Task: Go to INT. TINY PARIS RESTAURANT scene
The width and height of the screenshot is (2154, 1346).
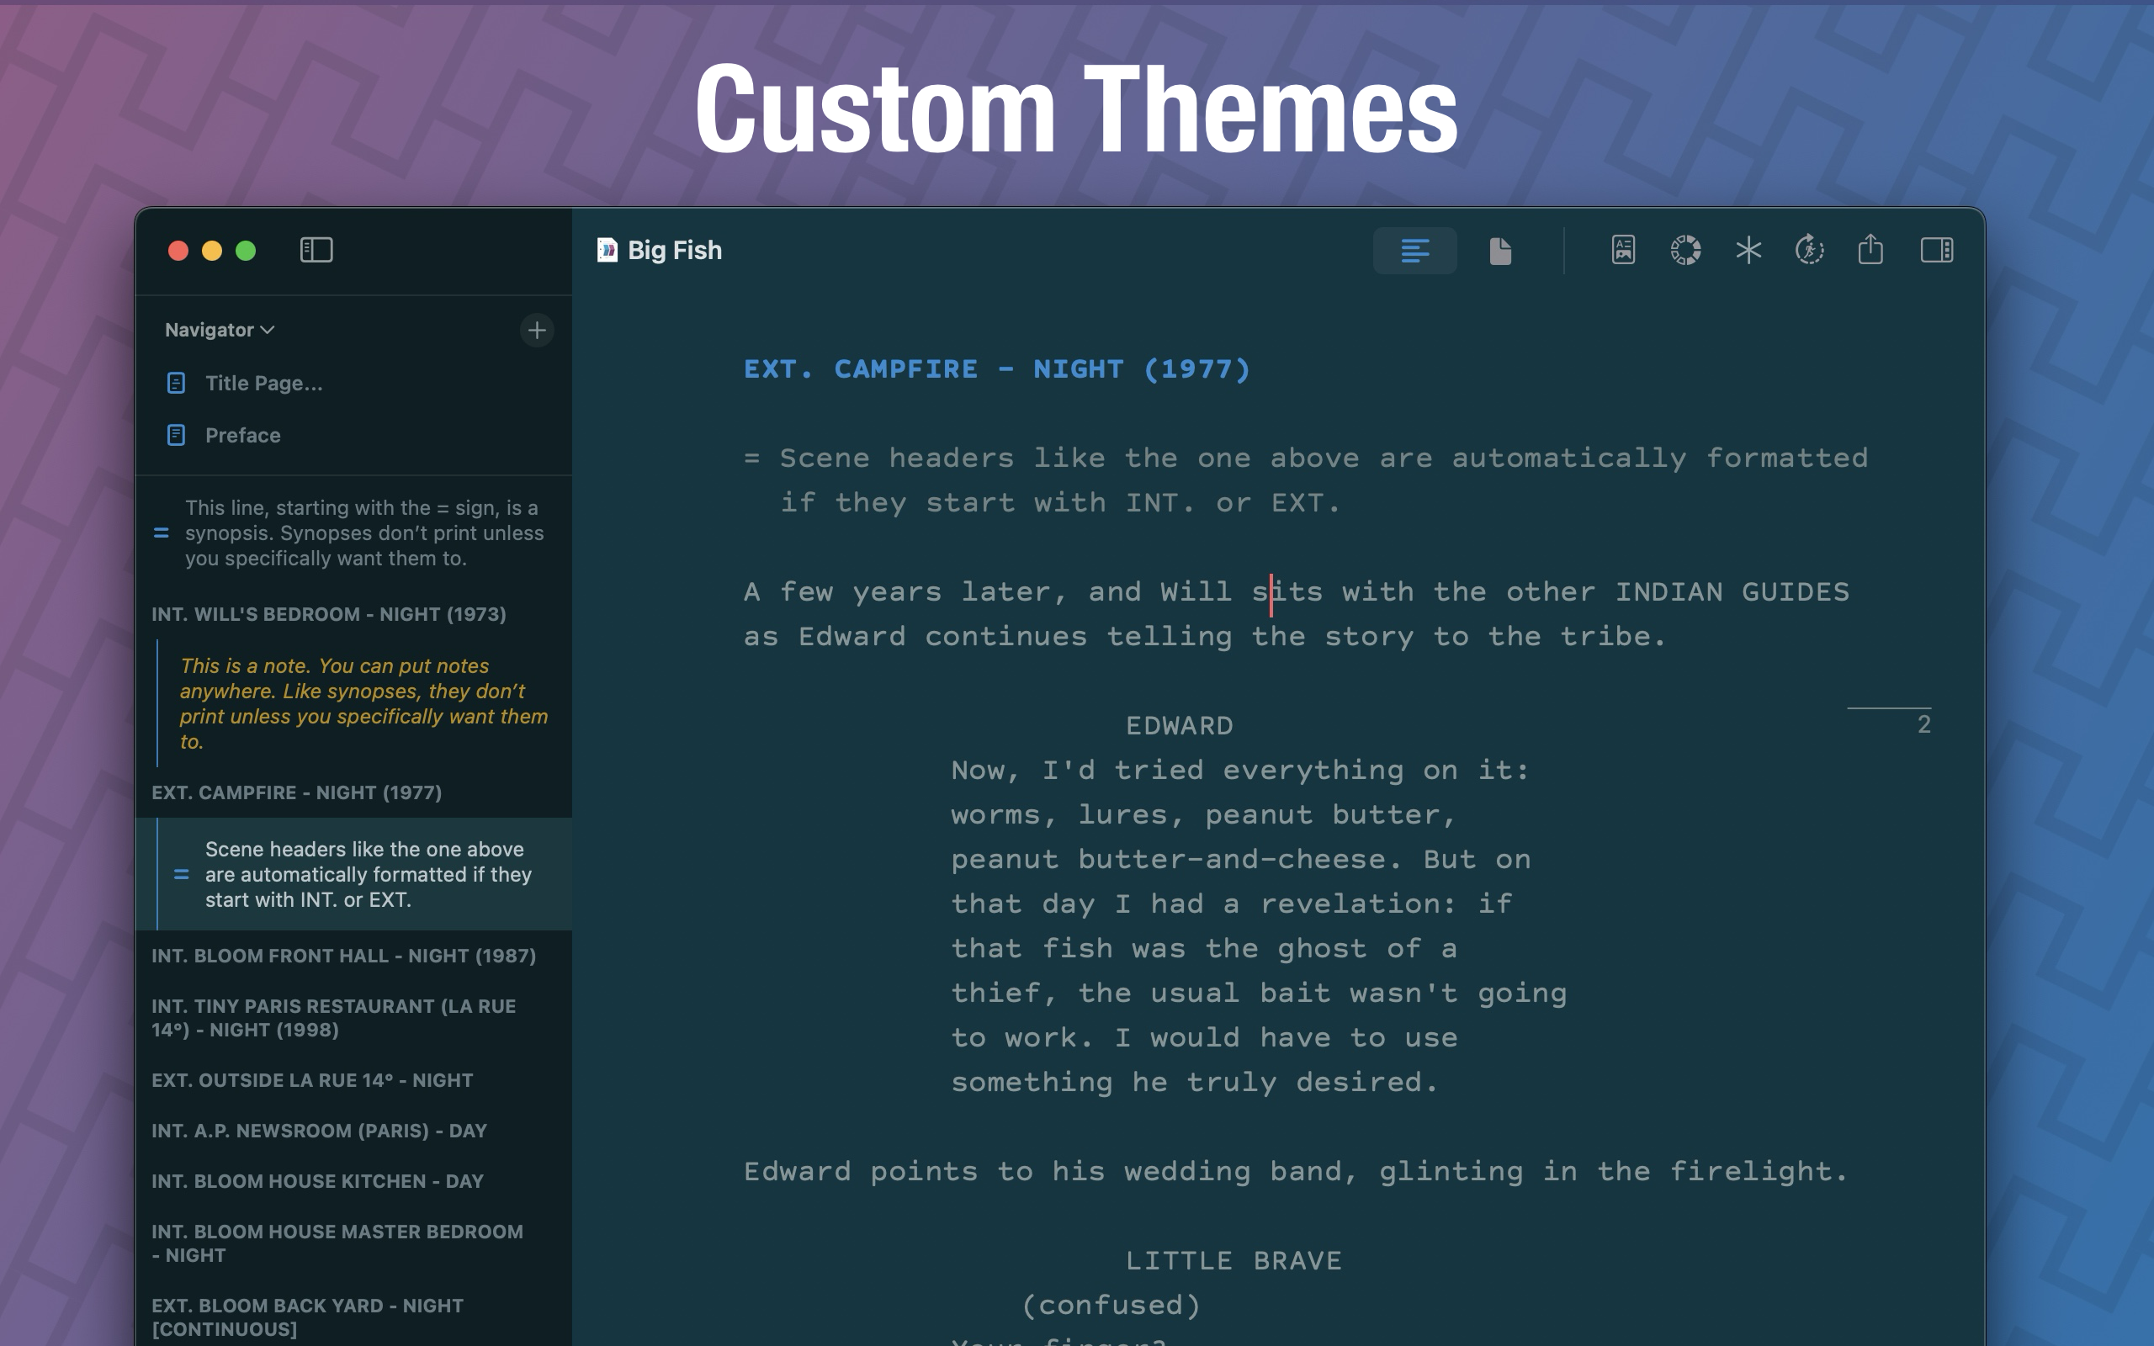Action: [x=334, y=1018]
